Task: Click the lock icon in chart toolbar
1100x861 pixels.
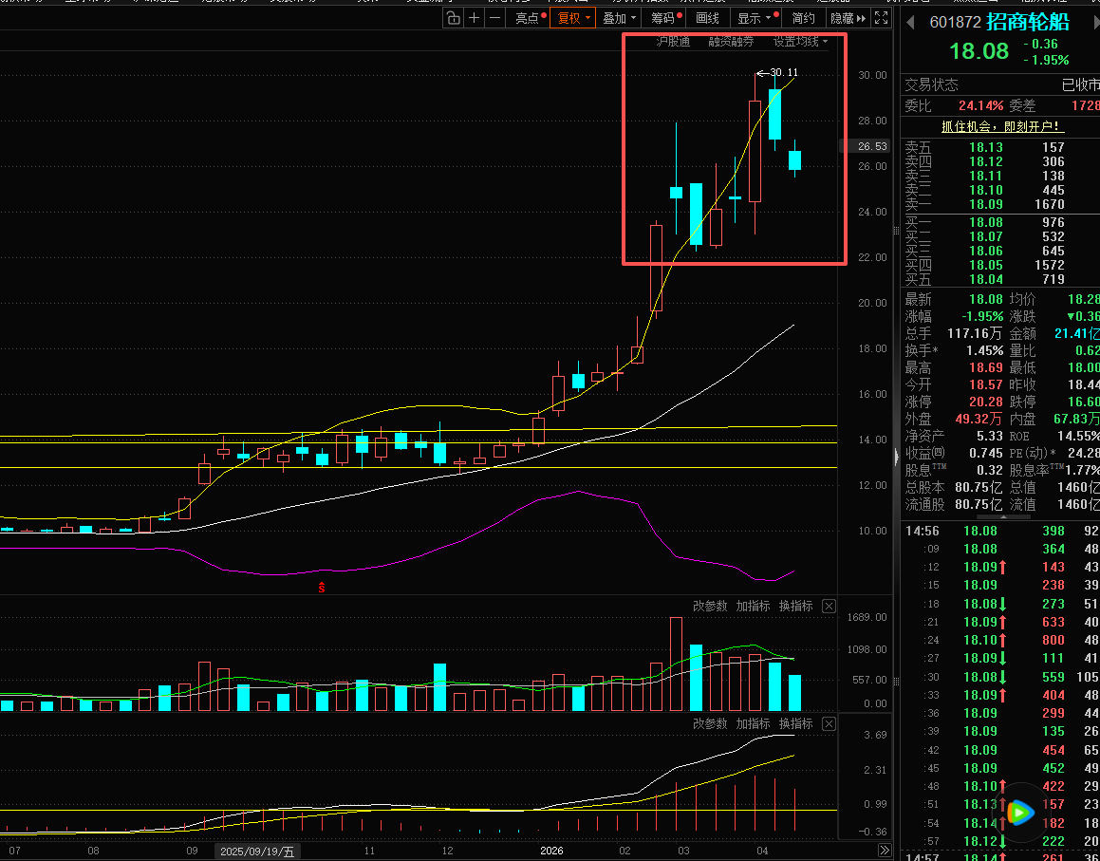Action: (454, 18)
